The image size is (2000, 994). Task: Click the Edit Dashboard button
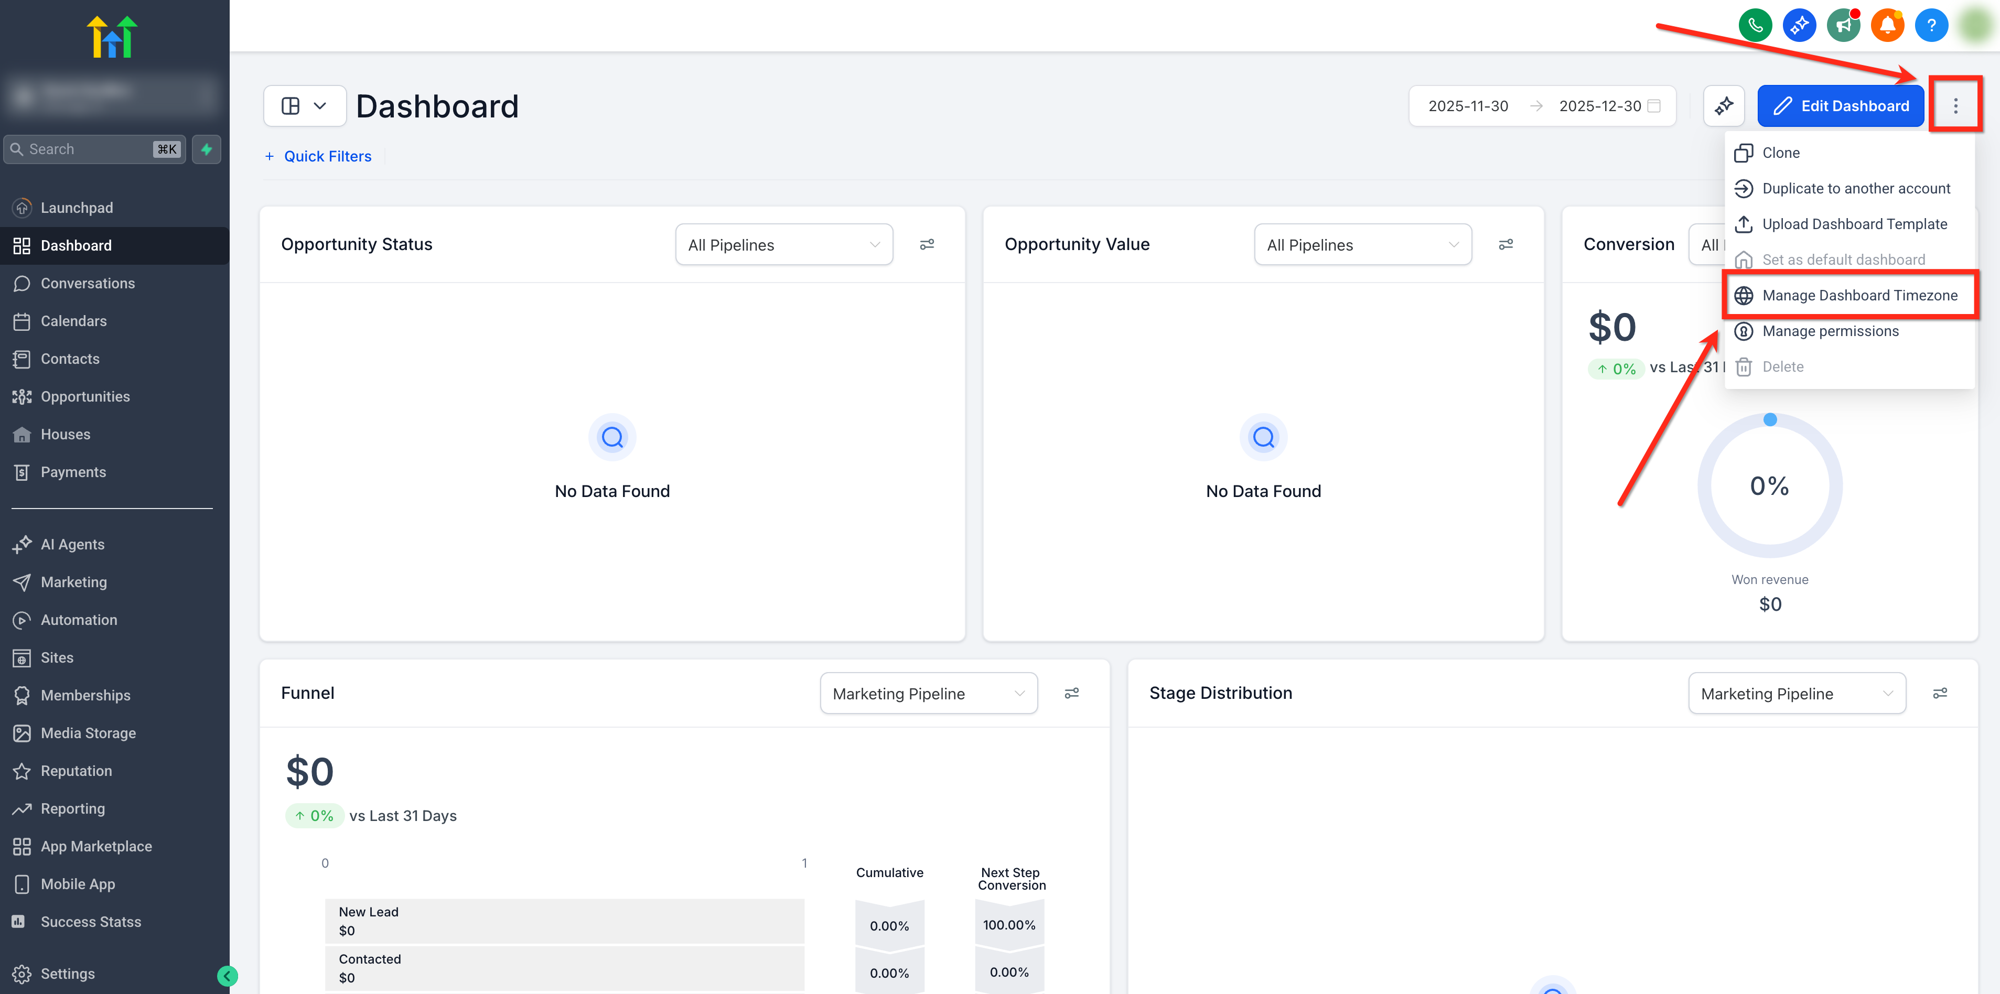point(1840,106)
